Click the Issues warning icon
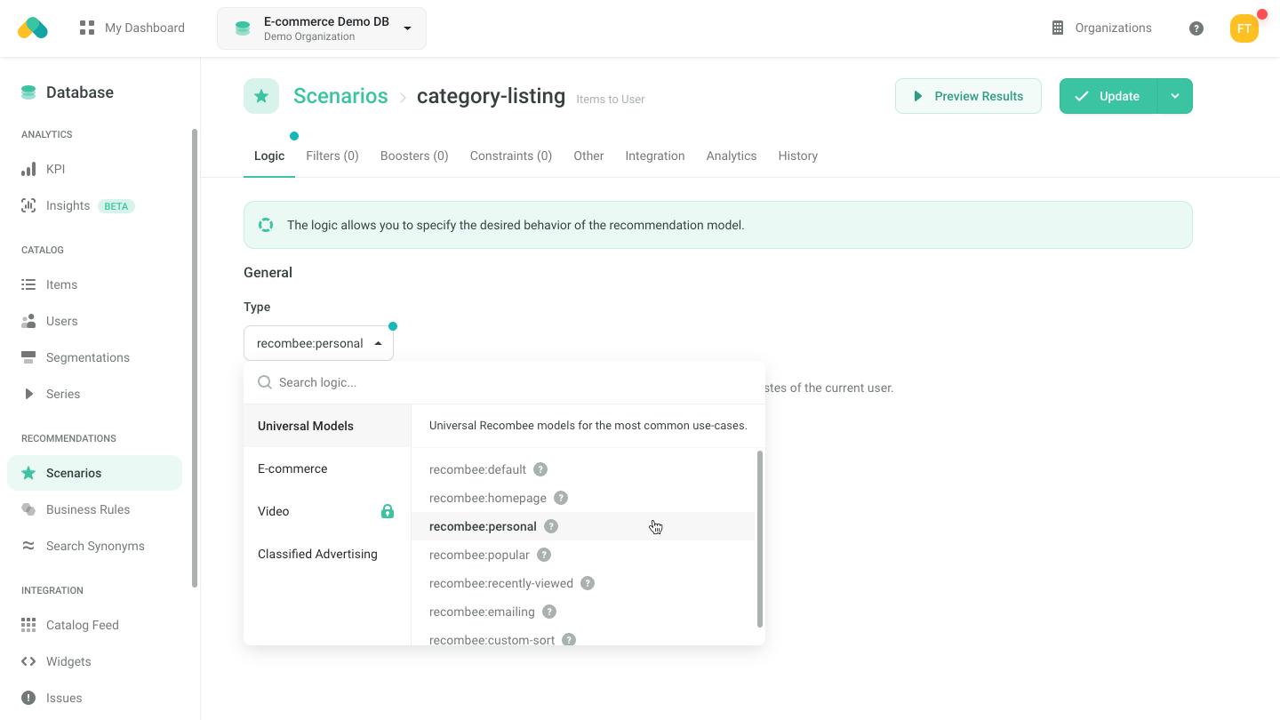This screenshot has width=1280, height=720. (28, 698)
